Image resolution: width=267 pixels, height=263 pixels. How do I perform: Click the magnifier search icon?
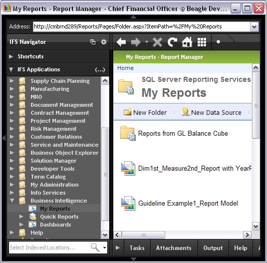click(x=95, y=247)
